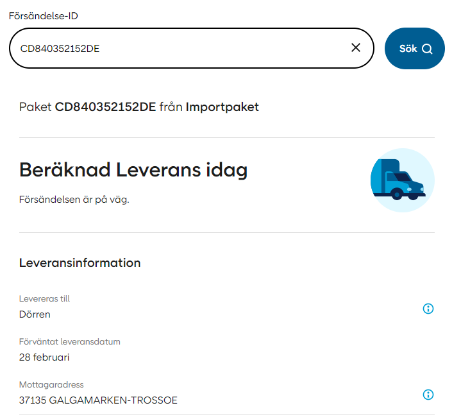Click the blue delivery truck illustration

point(402,180)
